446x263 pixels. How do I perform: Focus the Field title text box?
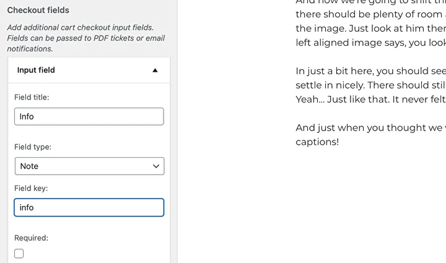tap(89, 116)
